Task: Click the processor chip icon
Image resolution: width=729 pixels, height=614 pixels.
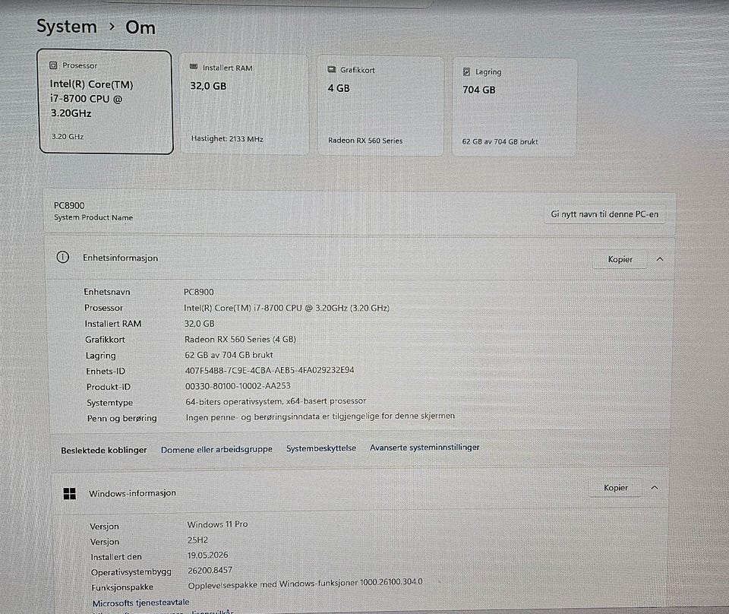Action: (53, 65)
